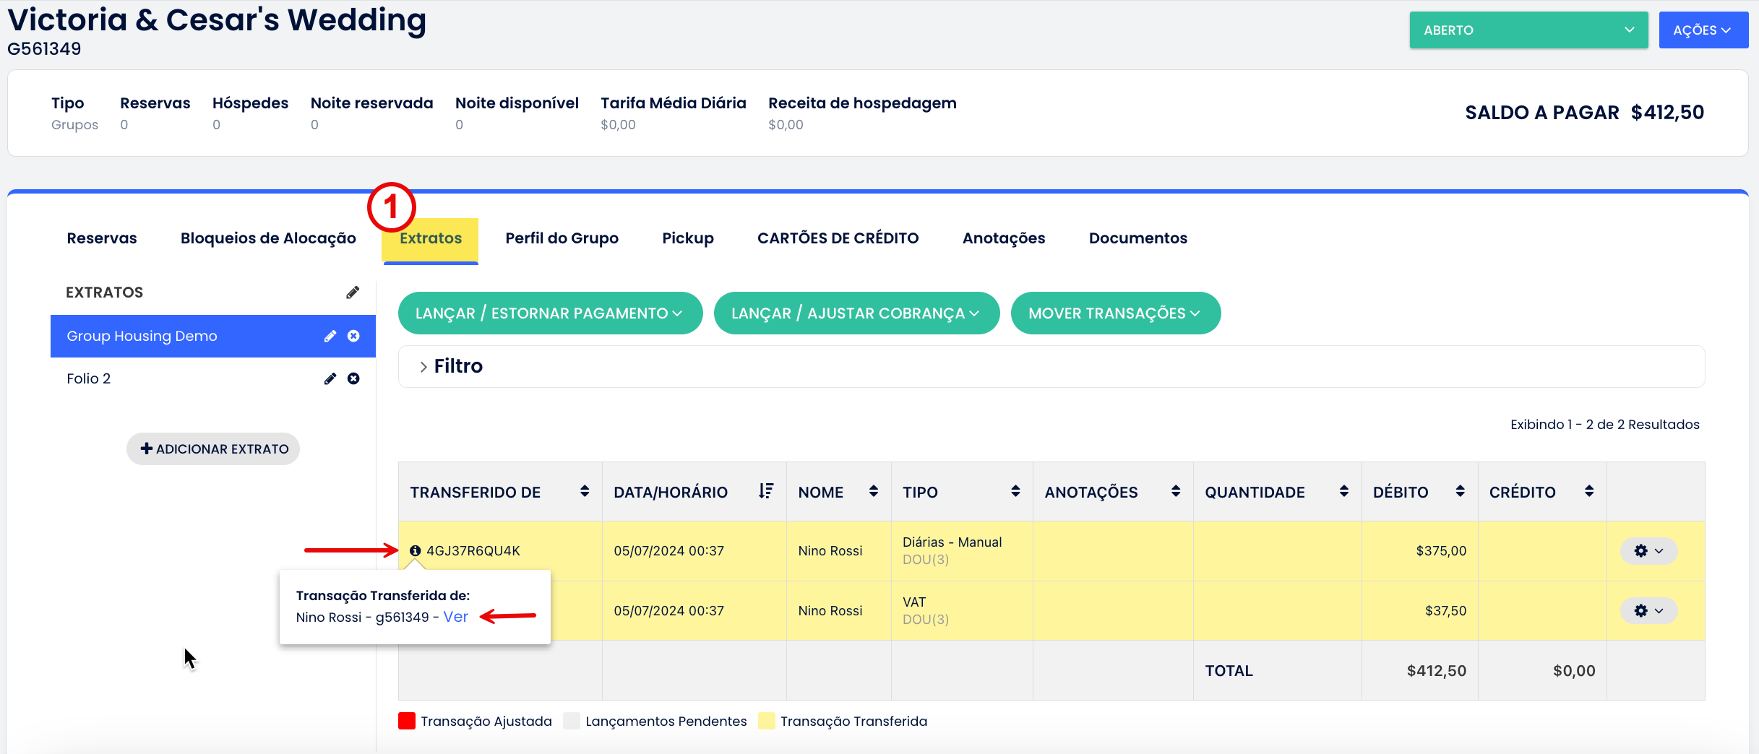Open the AÇÕES dropdown menu
Viewport: 1759px width, 754px height.
pos(1702,30)
